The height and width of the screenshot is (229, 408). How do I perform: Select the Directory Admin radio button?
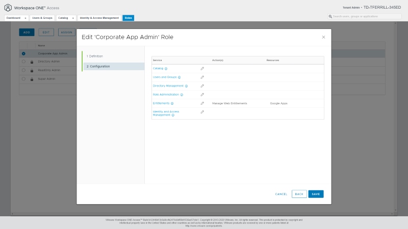(23, 62)
